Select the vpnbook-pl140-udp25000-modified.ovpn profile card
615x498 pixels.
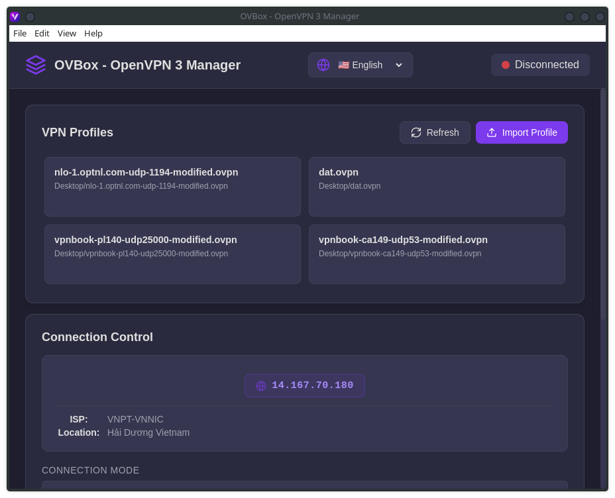pos(172,254)
